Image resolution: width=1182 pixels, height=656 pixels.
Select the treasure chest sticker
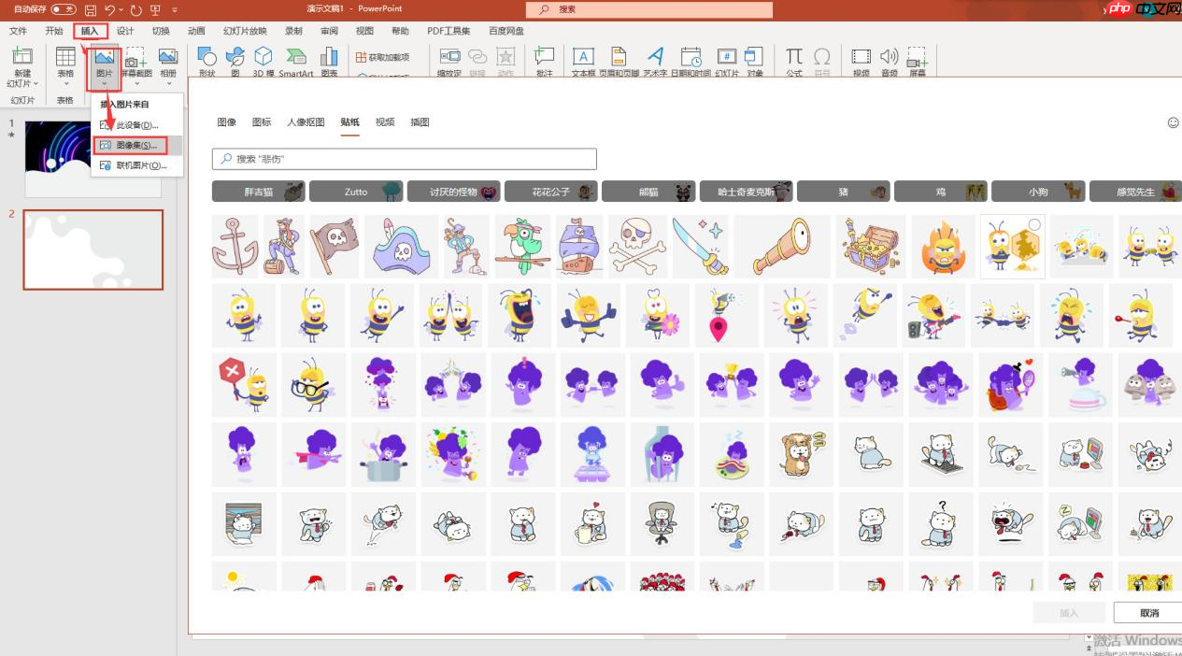click(x=871, y=247)
